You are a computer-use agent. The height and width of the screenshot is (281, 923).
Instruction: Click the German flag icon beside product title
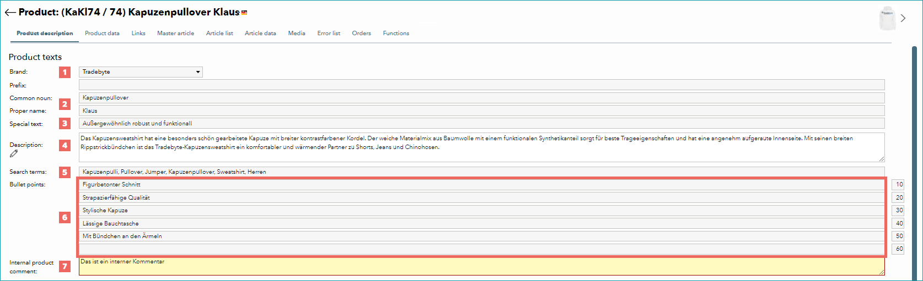click(x=244, y=13)
